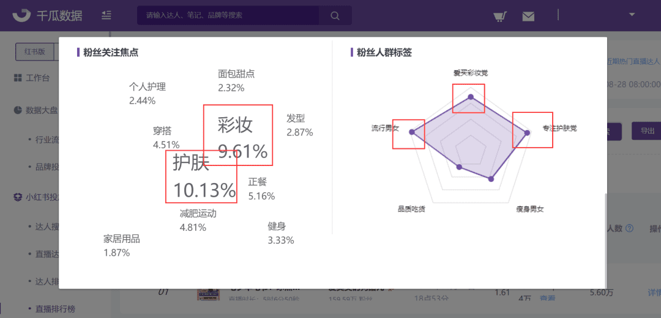The height and width of the screenshot is (318, 661).
Task: Click the 流行男女 radar data point
Action: pyautogui.click(x=412, y=132)
